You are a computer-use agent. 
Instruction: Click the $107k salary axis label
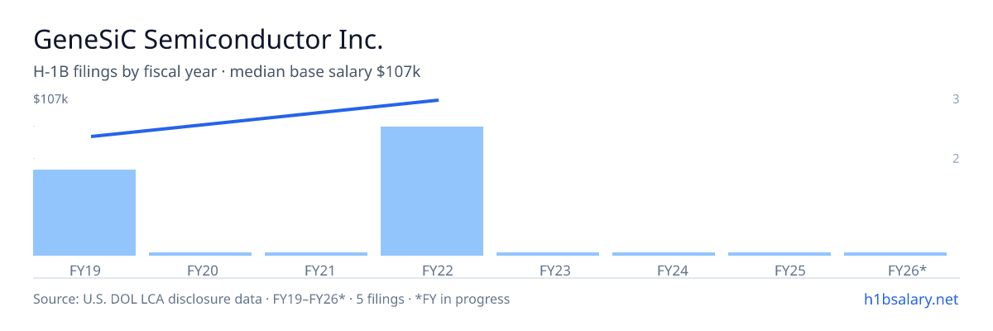click(x=50, y=99)
